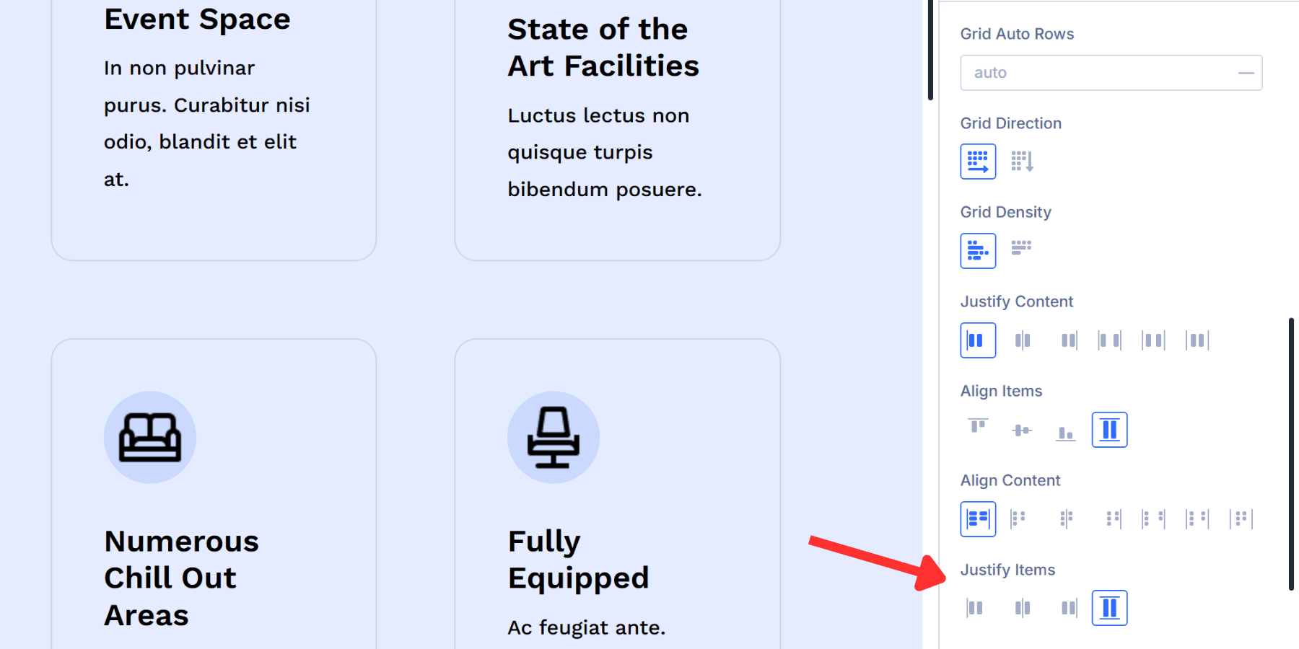Select end alignment under Justify Items
Image resolution: width=1299 pixels, height=649 pixels.
[x=1068, y=607]
